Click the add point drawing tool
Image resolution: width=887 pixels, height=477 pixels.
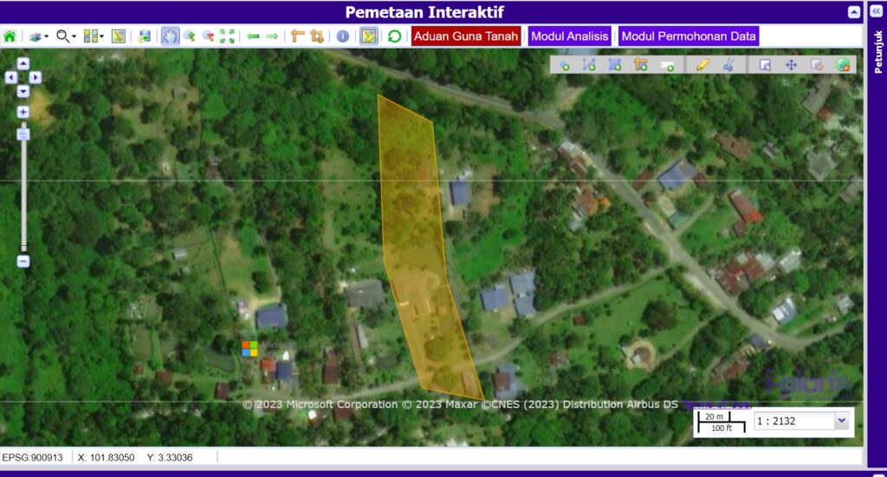[x=564, y=65]
